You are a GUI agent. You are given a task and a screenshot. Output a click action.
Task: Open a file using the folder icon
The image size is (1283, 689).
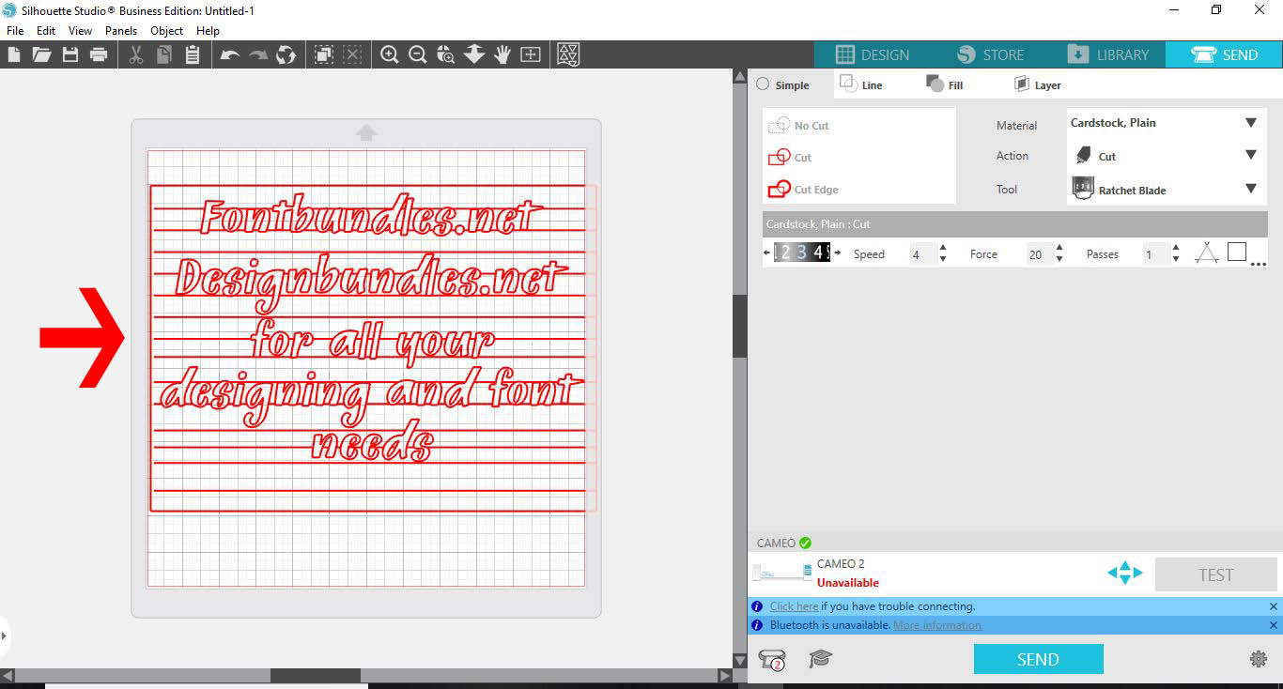click(41, 54)
